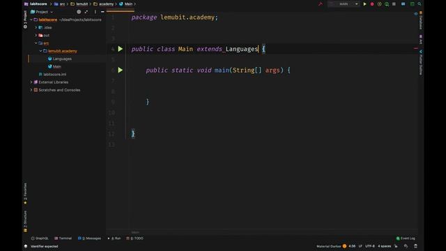Run the application with the top toolbar play button
This screenshot has width=446, height=251.
364,4
